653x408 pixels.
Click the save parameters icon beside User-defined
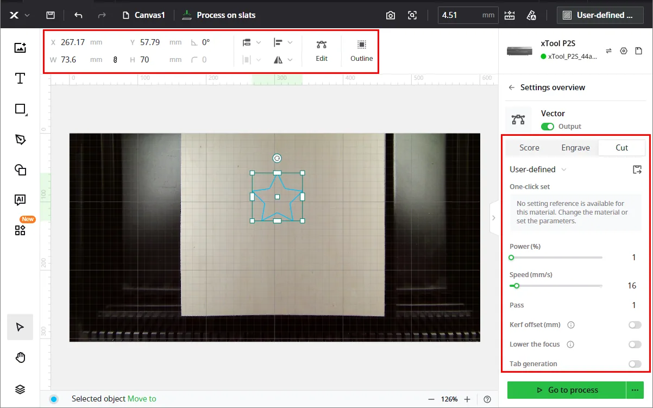point(637,170)
